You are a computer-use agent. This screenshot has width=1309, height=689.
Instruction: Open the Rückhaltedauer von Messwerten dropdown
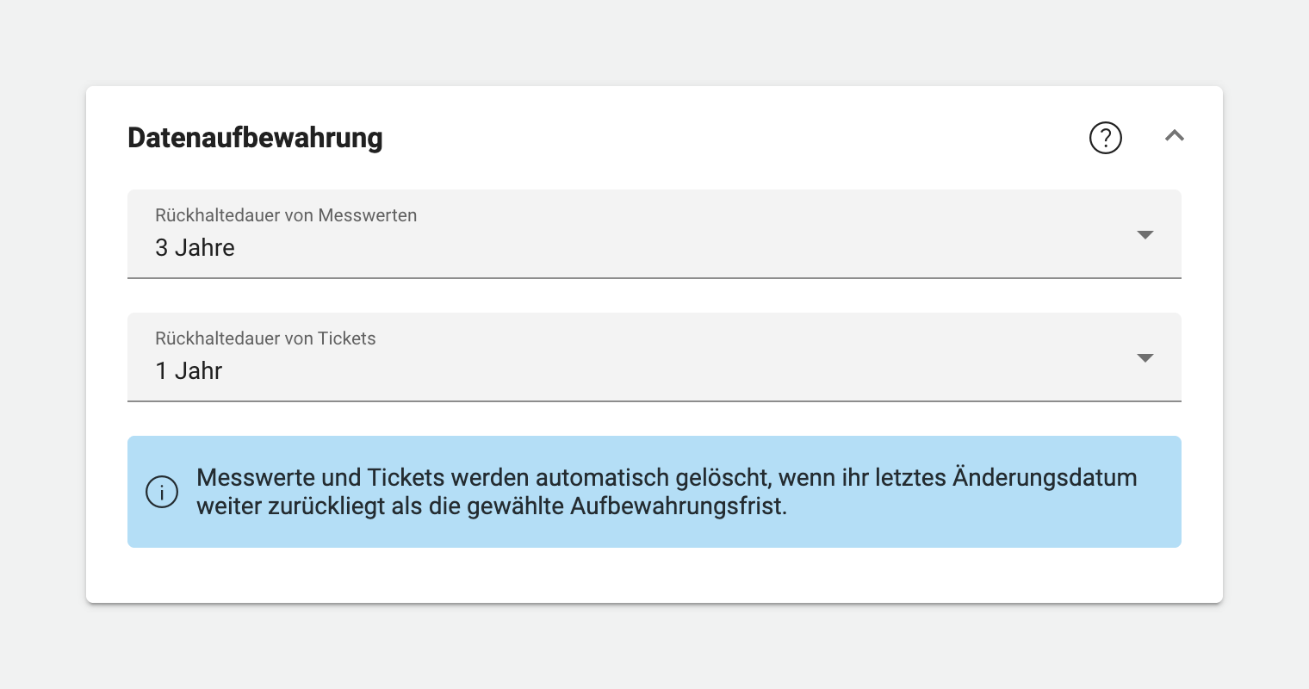(x=1145, y=234)
